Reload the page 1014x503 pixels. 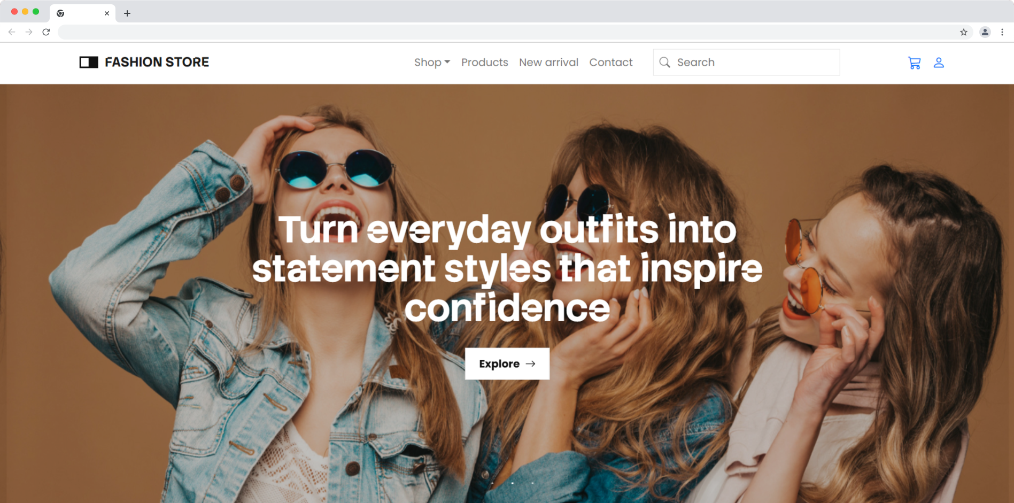(47, 32)
